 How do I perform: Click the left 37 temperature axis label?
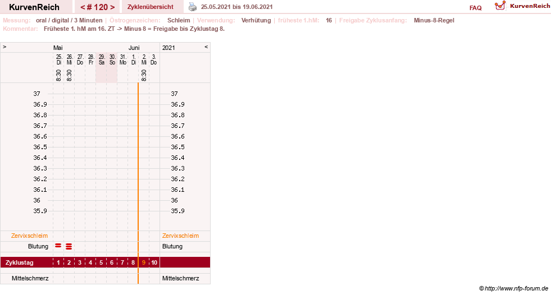37,94
